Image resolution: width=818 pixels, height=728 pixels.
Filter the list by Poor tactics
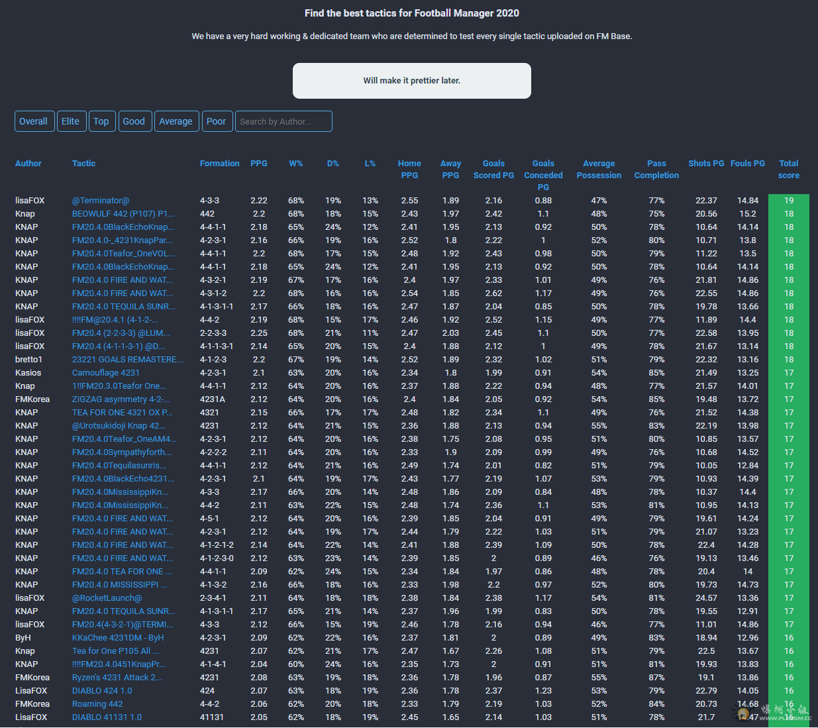pyautogui.click(x=216, y=121)
